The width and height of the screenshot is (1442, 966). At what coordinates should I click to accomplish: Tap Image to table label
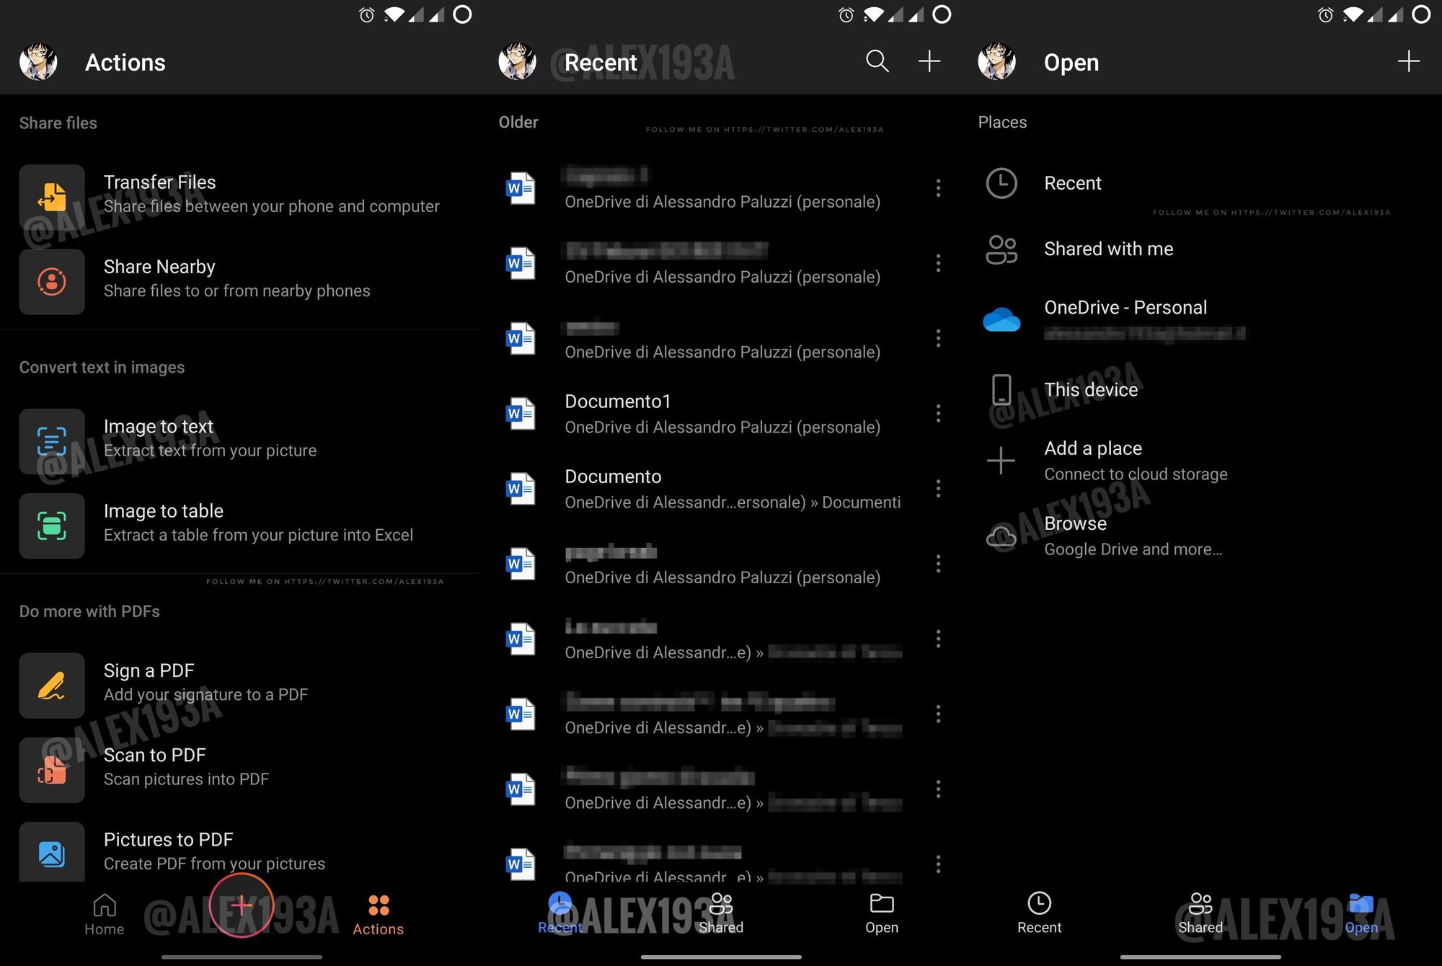[164, 511]
